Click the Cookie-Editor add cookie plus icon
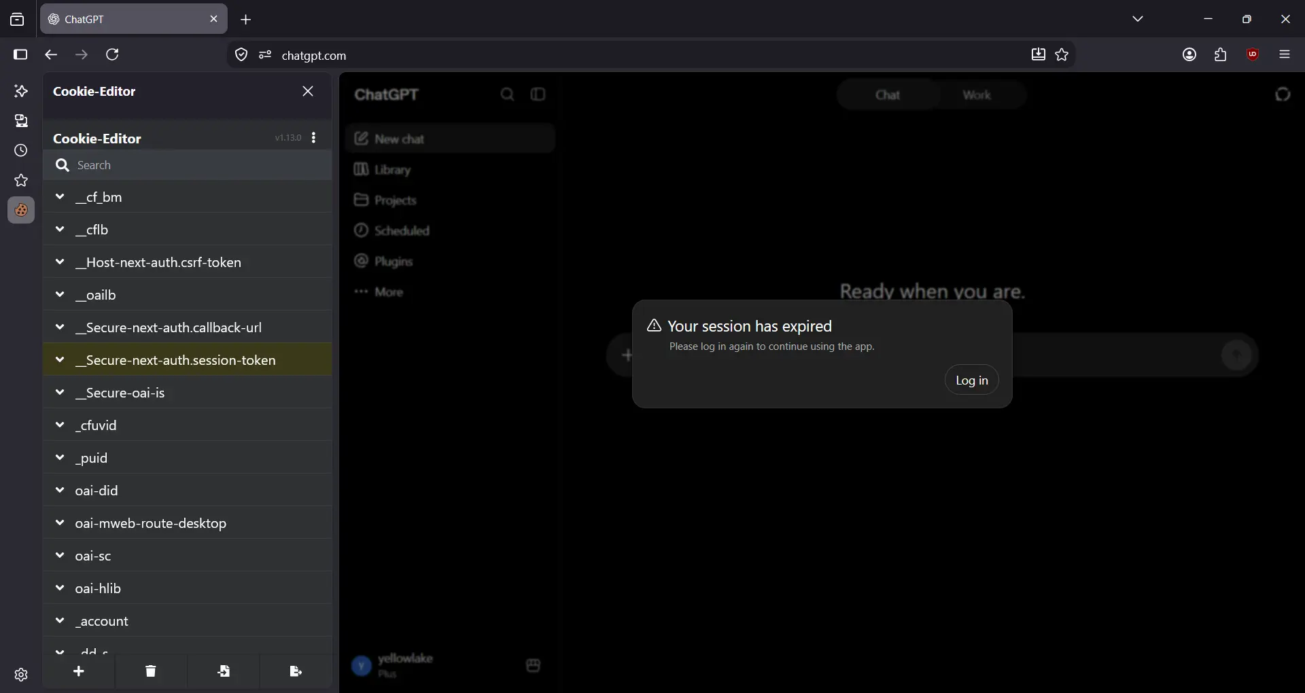The width and height of the screenshot is (1305, 693). coord(79,671)
